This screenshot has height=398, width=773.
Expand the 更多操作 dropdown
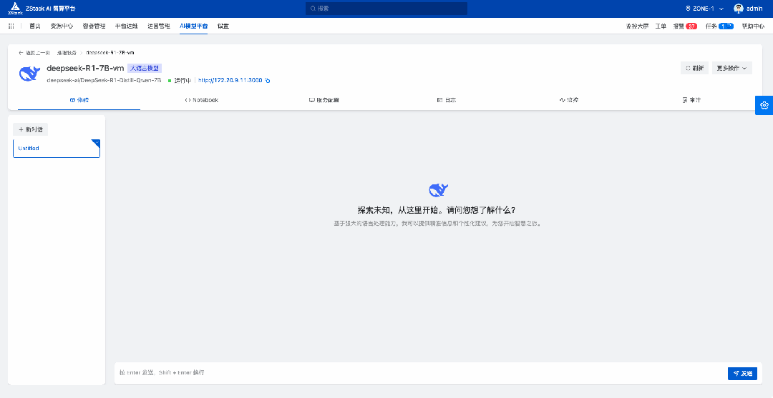click(732, 69)
